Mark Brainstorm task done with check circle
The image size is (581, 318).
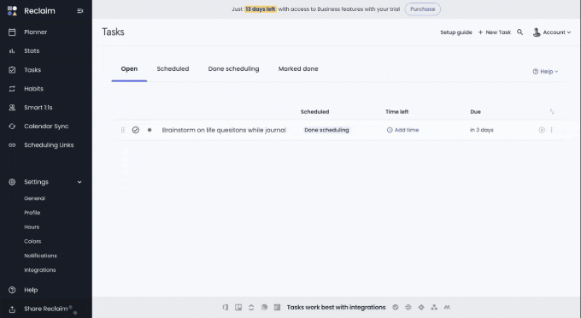(136, 130)
